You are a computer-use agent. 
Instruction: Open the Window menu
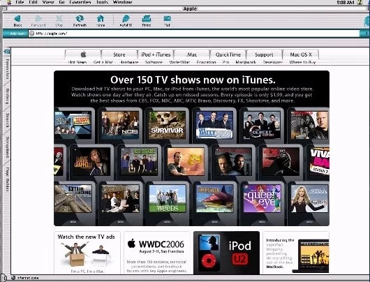click(122, 2)
